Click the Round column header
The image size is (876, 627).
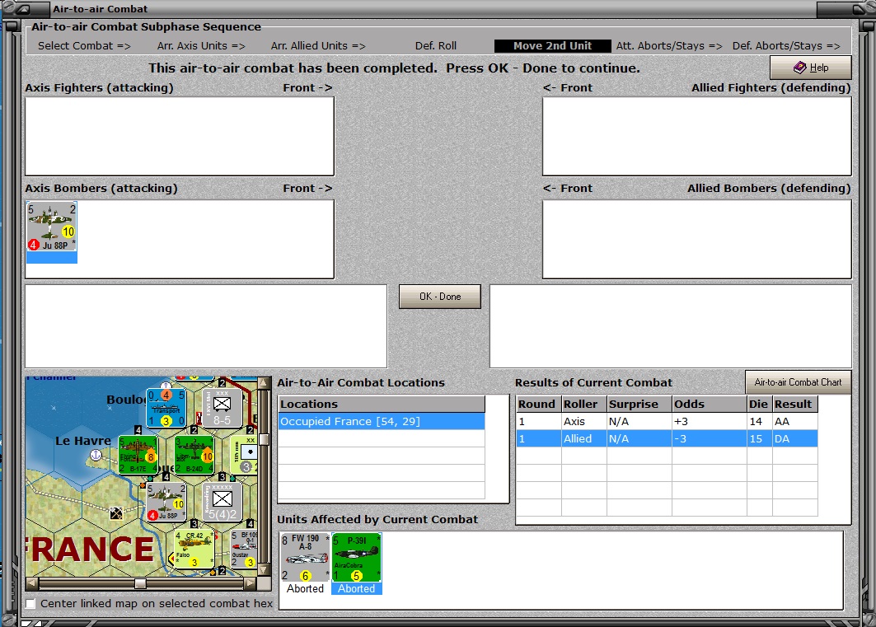(x=539, y=404)
